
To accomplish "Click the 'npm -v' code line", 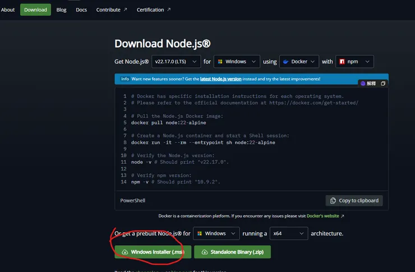I will click(176, 182).
